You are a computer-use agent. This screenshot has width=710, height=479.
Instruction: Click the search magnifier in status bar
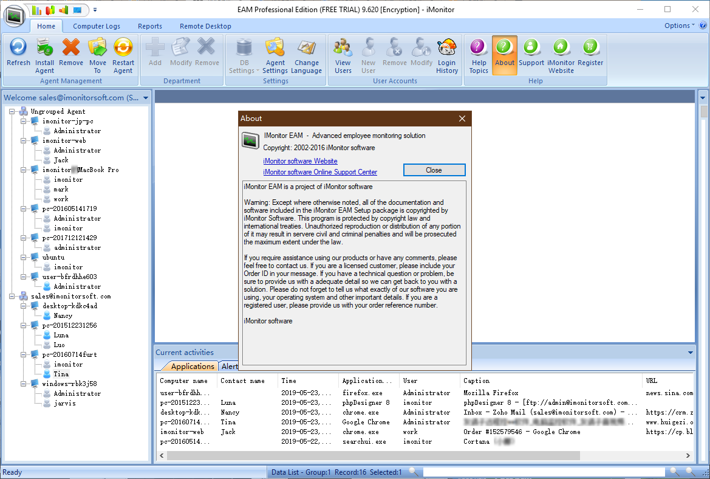(414, 472)
